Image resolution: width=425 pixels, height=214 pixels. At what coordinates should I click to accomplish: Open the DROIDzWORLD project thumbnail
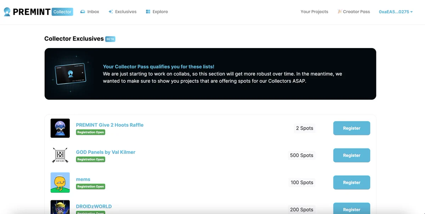pyautogui.click(x=60, y=207)
